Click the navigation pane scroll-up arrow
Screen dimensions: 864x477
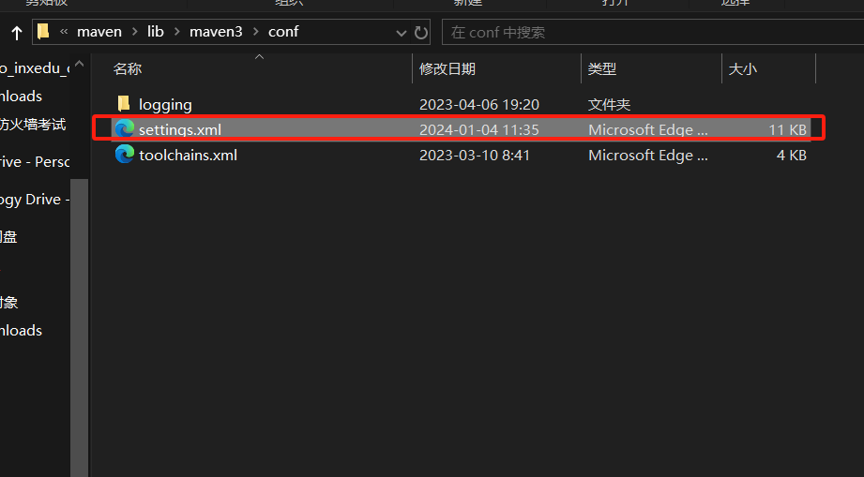[x=80, y=64]
